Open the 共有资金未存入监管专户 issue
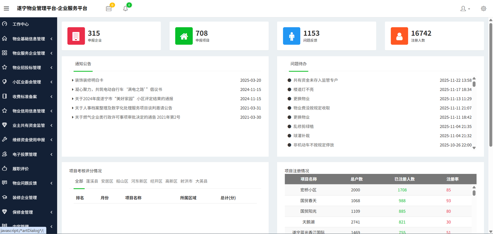The image size is (493, 234). [316, 80]
